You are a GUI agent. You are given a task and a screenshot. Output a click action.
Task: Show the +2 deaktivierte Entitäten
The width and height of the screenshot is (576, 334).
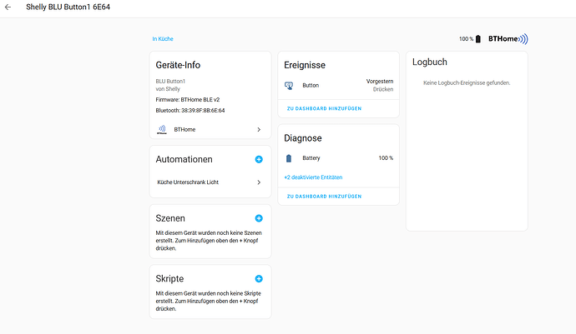click(x=313, y=177)
